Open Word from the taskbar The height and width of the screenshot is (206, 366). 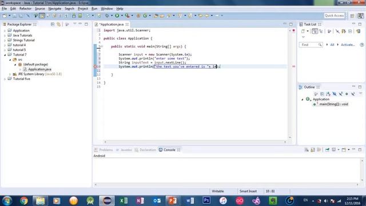click(x=190, y=201)
